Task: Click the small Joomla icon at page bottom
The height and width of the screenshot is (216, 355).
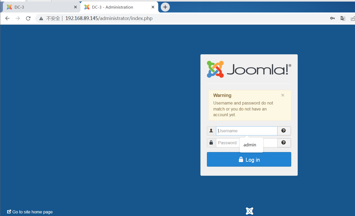Action: click(x=249, y=211)
